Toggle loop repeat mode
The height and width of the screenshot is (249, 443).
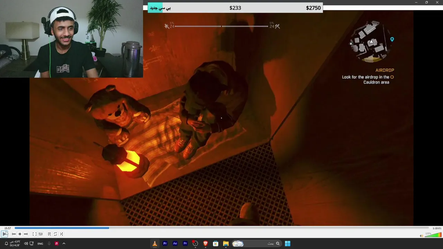coord(55,234)
